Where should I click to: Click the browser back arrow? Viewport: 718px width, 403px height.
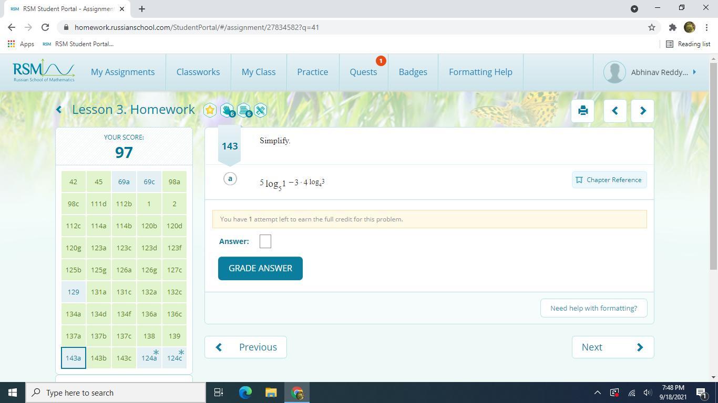click(x=12, y=27)
